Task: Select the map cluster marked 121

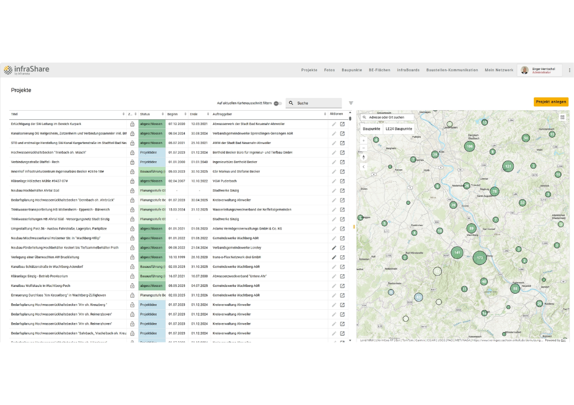Action: coord(508,166)
